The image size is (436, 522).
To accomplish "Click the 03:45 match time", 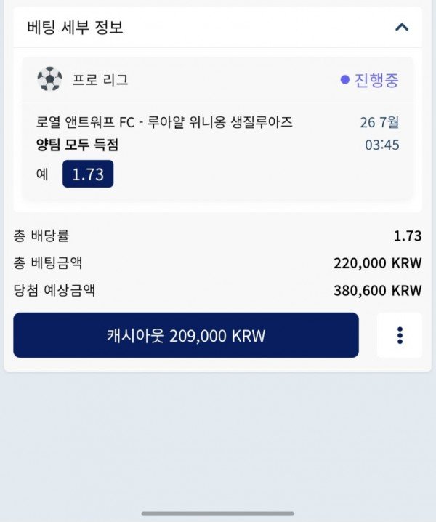I will pyautogui.click(x=381, y=145).
